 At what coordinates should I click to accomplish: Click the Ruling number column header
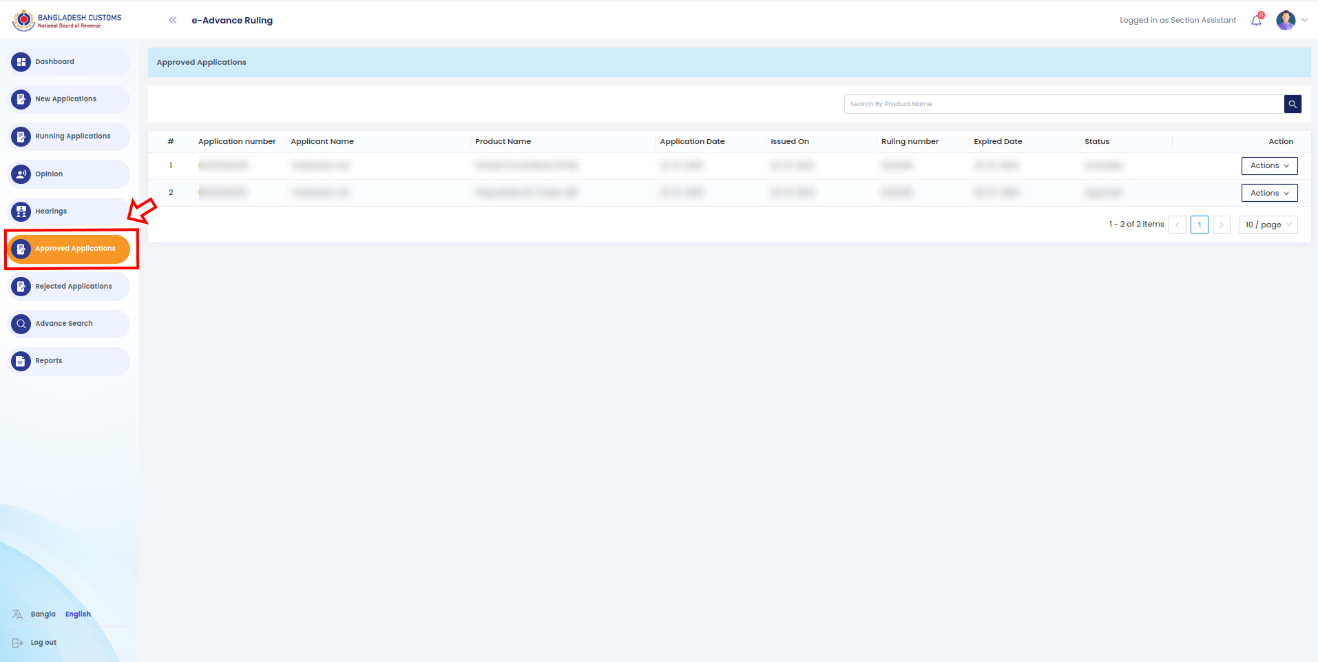910,141
